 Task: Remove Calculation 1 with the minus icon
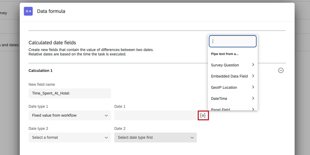[x=281, y=70]
